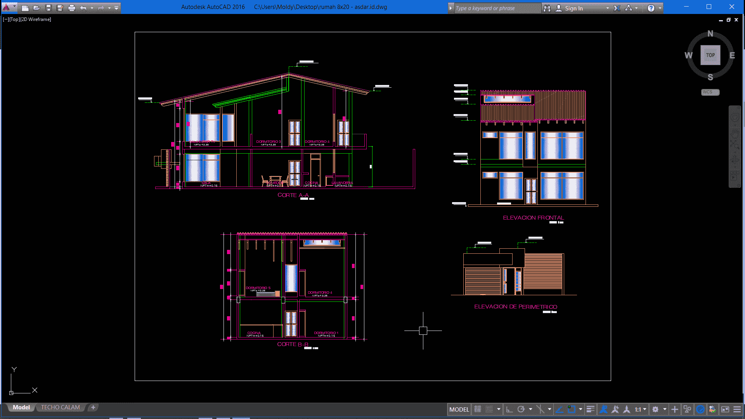Screen dimensions: 745x419
Task: Toggle Ortho mode in status bar
Action: [x=509, y=409]
